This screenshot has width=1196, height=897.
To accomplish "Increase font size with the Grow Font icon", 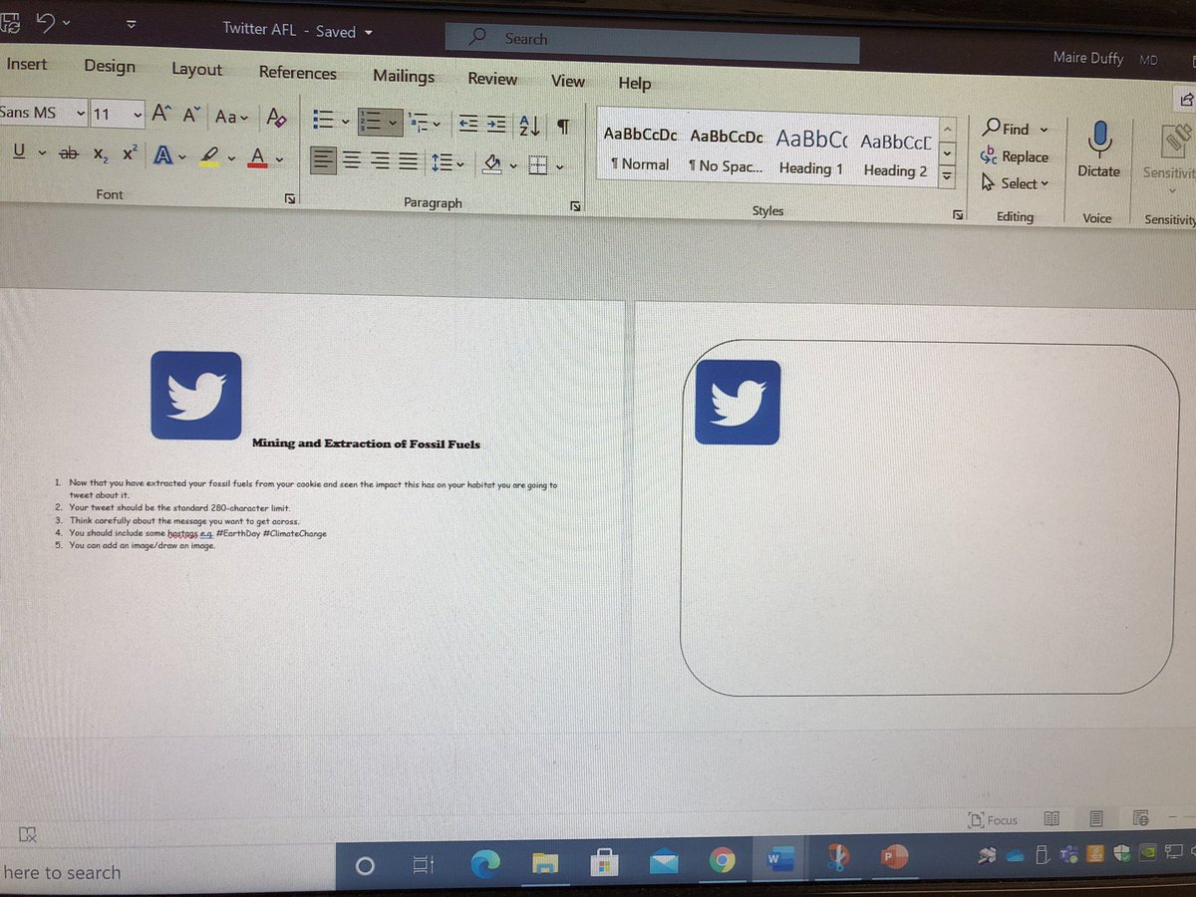I will (159, 115).
